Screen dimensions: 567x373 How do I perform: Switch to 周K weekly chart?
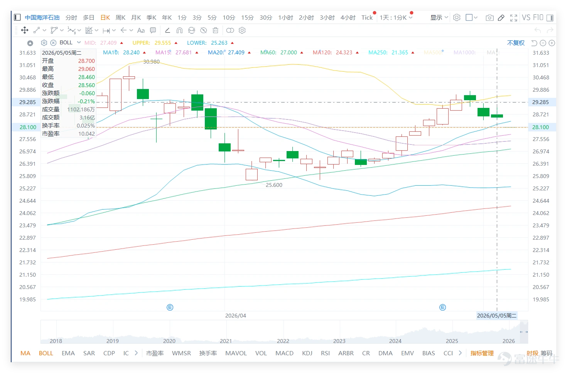[x=121, y=17]
